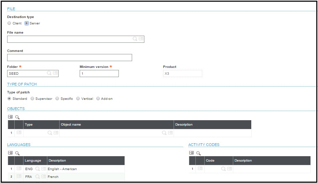Choose the Add-on patch type
The height and width of the screenshot is (183, 318).
(98, 98)
